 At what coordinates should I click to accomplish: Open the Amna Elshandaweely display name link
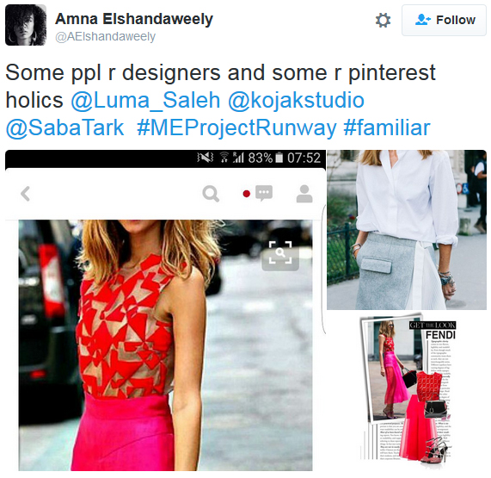pyautogui.click(x=134, y=19)
